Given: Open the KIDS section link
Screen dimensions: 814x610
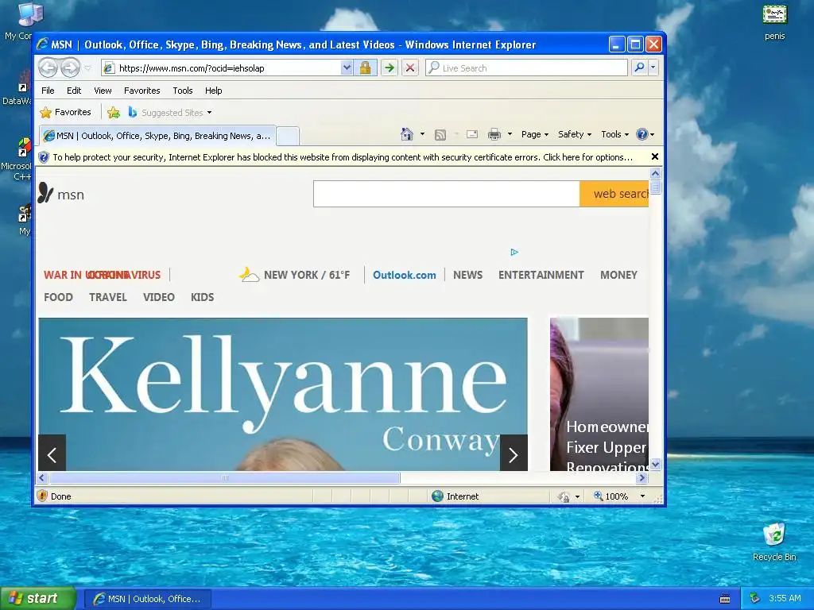Looking at the screenshot, I should (x=202, y=297).
